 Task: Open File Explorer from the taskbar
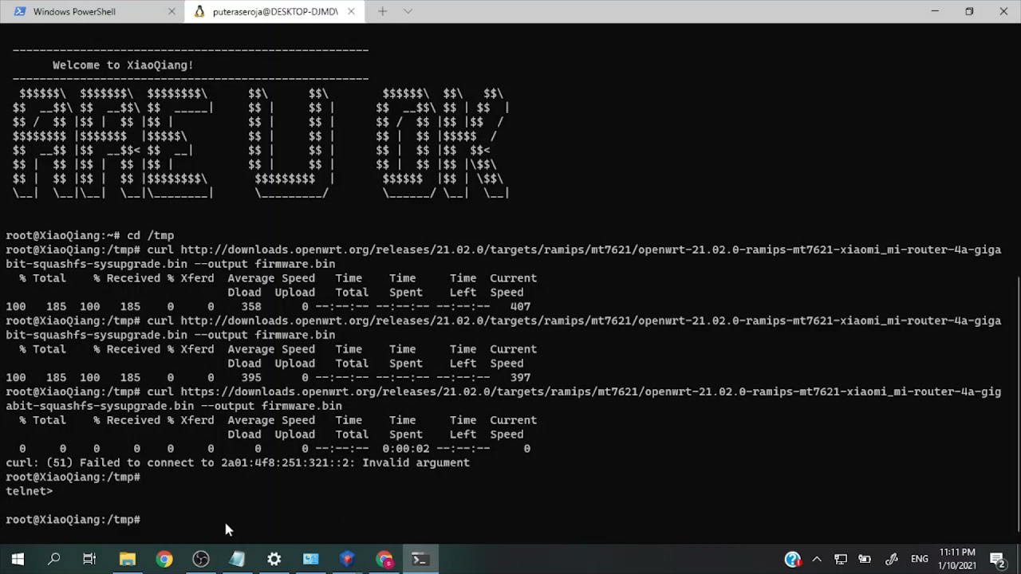pyautogui.click(x=128, y=559)
